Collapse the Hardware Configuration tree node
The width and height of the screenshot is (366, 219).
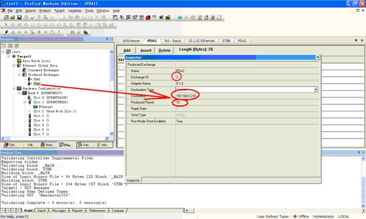pyautogui.click(x=14, y=88)
